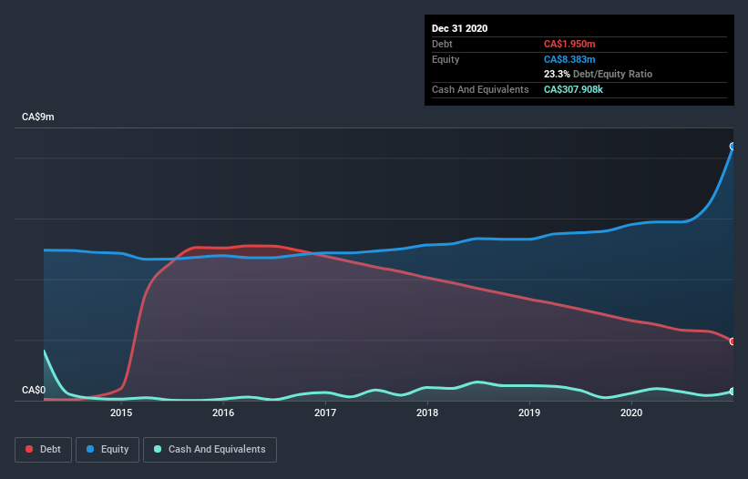The image size is (748, 479).
Task: Click the 2019 x-axis label
Action: tap(529, 413)
